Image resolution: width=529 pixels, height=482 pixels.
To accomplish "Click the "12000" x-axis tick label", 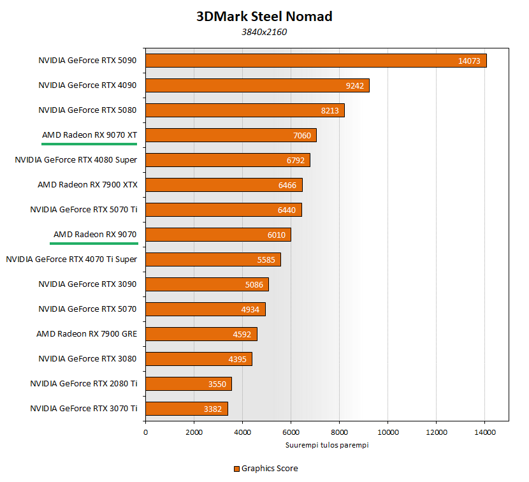I will point(437,432).
